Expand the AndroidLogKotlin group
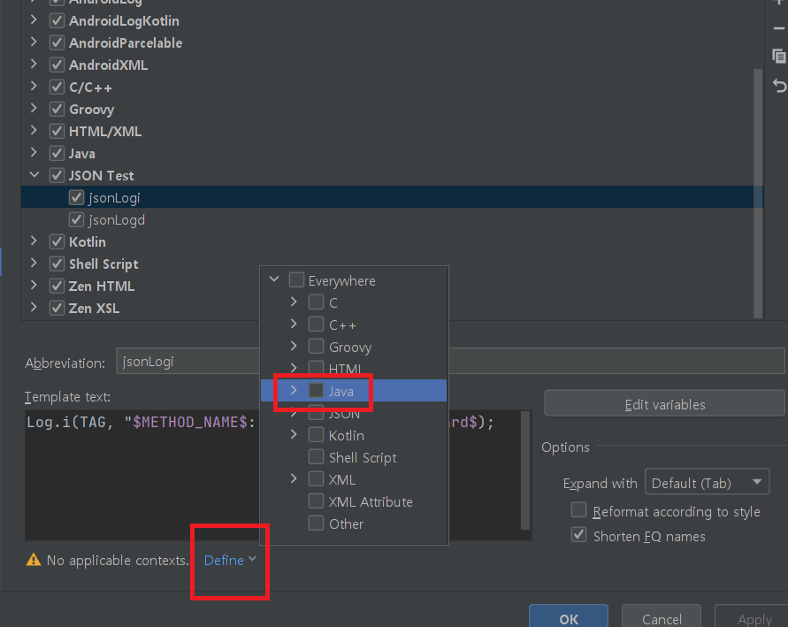Image resolution: width=788 pixels, height=627 pixels. (x=34, y=20)
